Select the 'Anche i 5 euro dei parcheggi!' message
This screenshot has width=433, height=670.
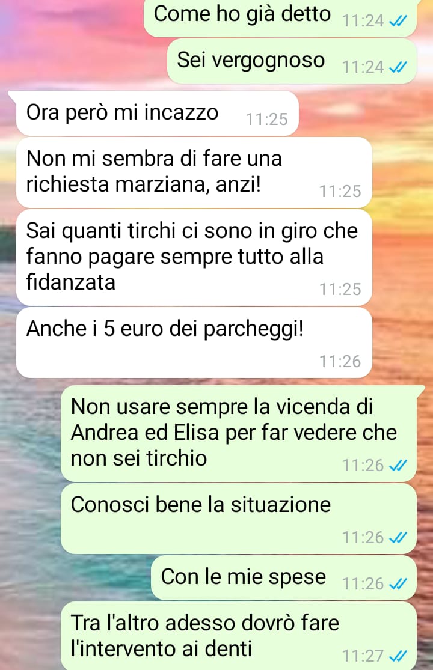(194, 343)
